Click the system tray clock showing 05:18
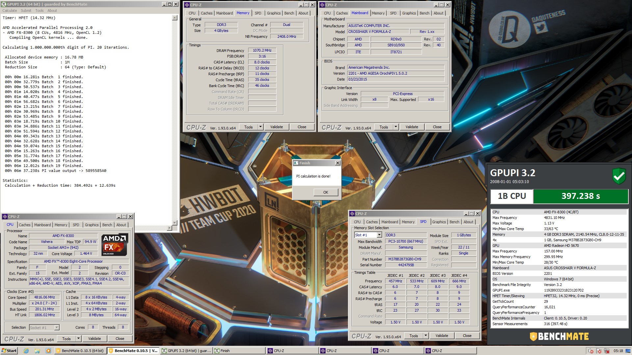The width and height of the screenshot is (632, 355). pyautogui.click(x=618, y=351)
